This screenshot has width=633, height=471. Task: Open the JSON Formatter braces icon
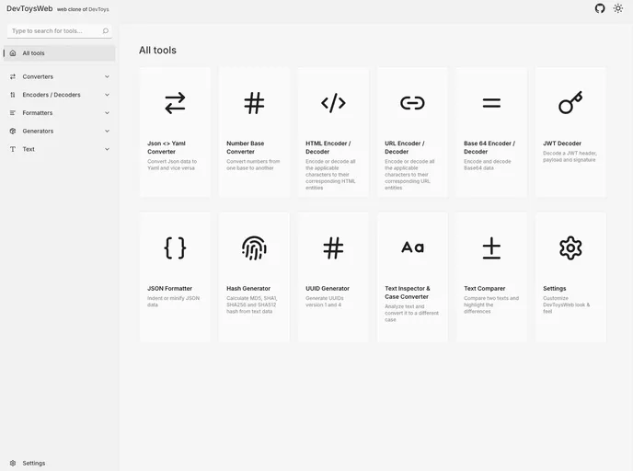(x=175, y=247)
